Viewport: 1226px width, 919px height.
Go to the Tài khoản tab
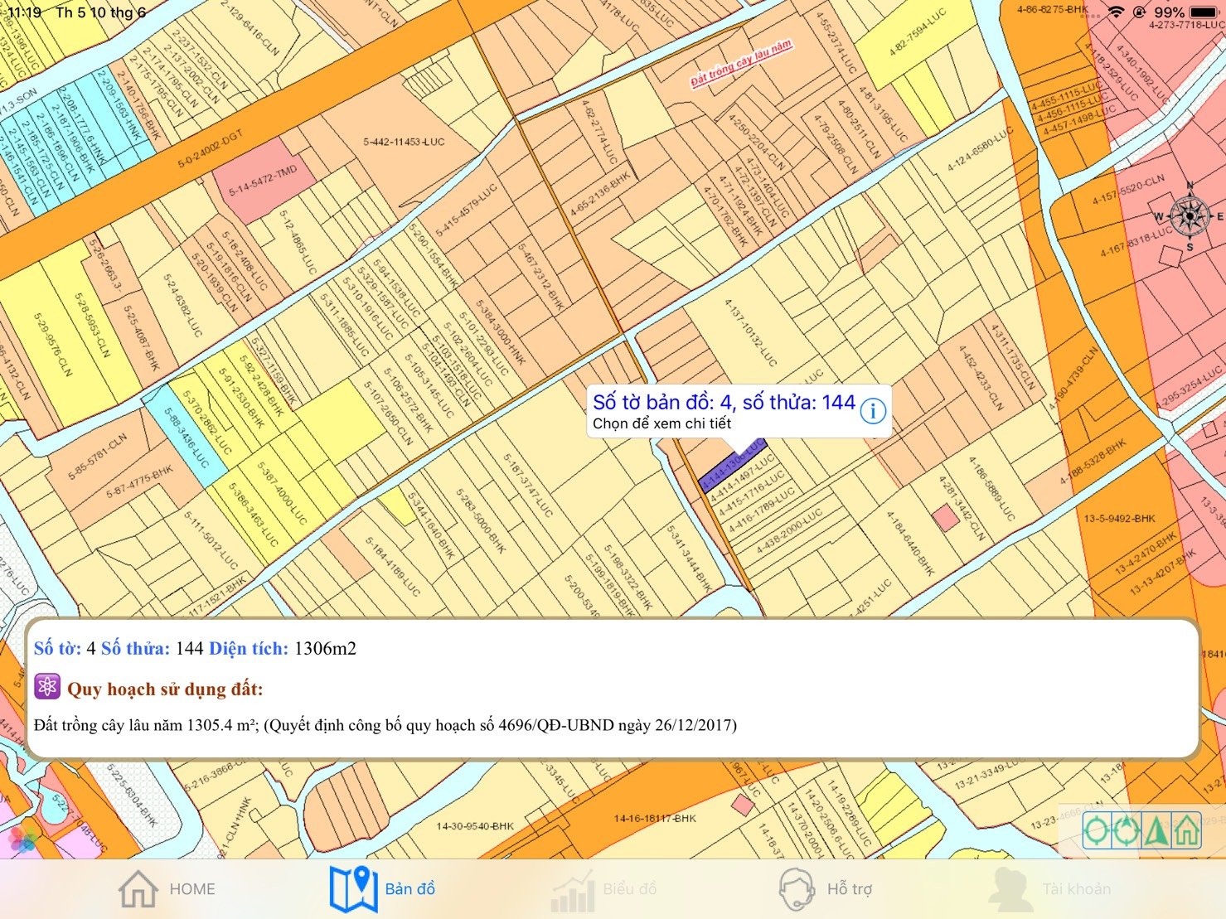[x=1051, y=889]
